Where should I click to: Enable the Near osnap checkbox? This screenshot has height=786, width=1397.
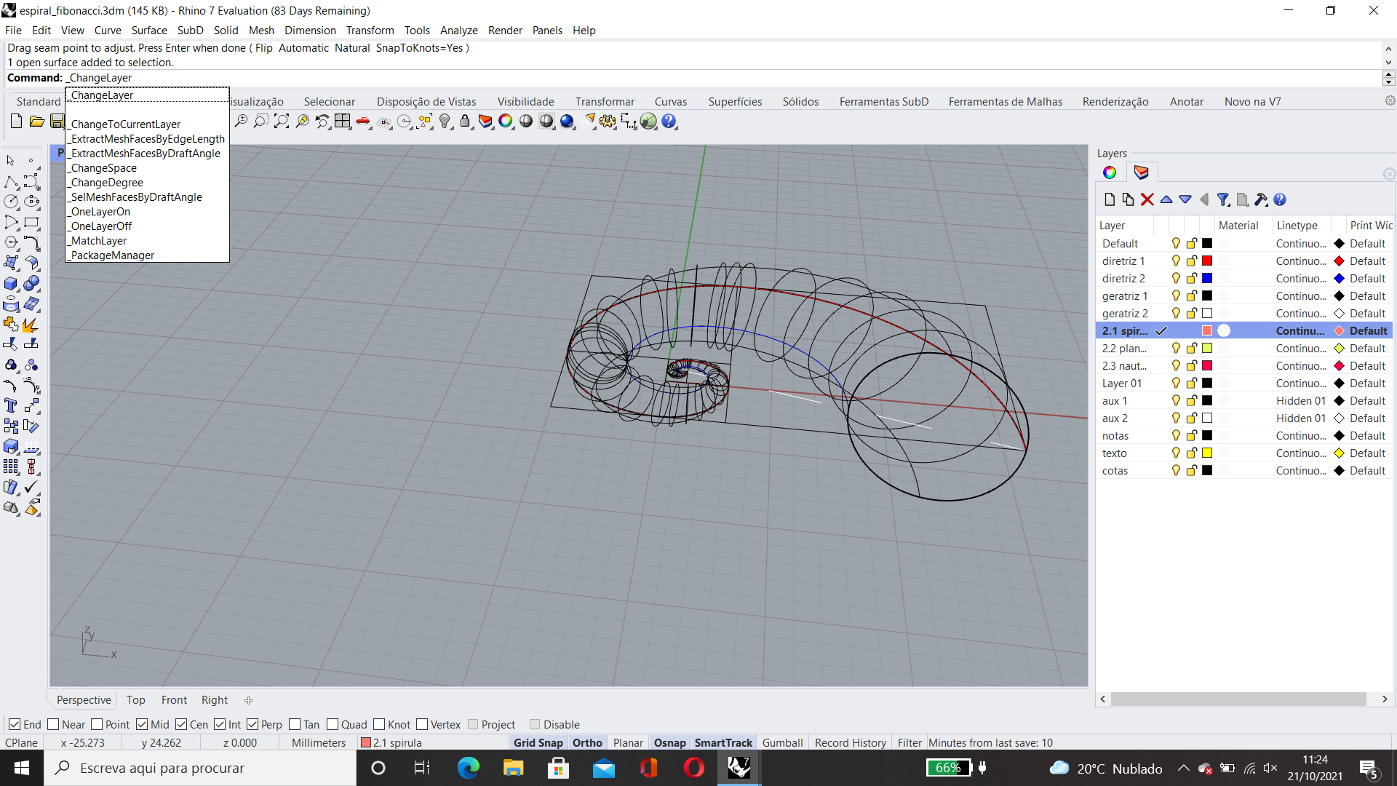click(52, 724)
